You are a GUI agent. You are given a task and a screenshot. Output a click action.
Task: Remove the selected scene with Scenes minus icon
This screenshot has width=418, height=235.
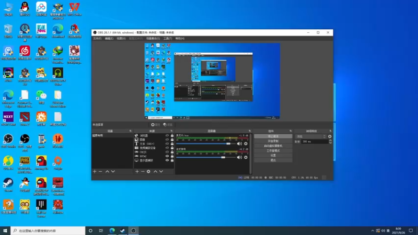100,172
